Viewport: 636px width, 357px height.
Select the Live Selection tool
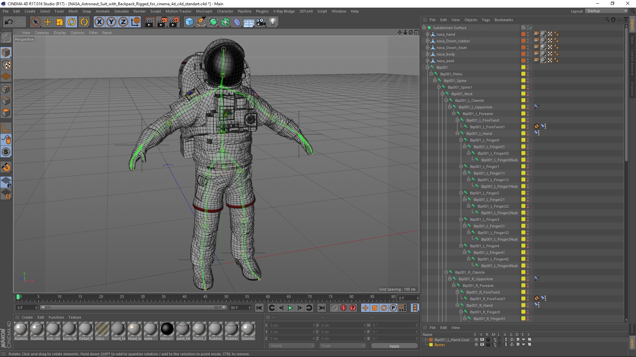click(35, 22)
